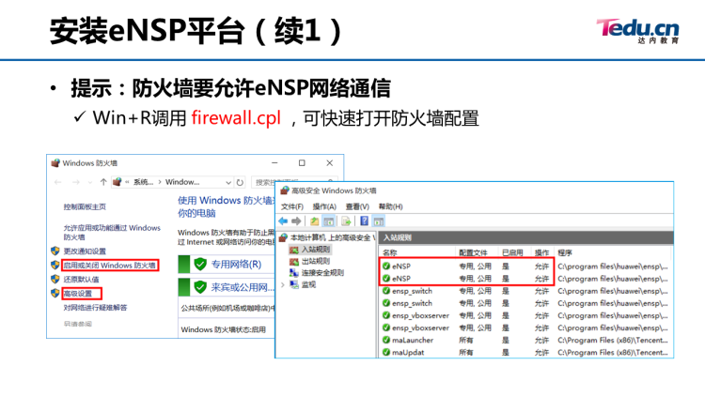Open the 操作(A) menu
705x396 pixels.
pos(324,206)
